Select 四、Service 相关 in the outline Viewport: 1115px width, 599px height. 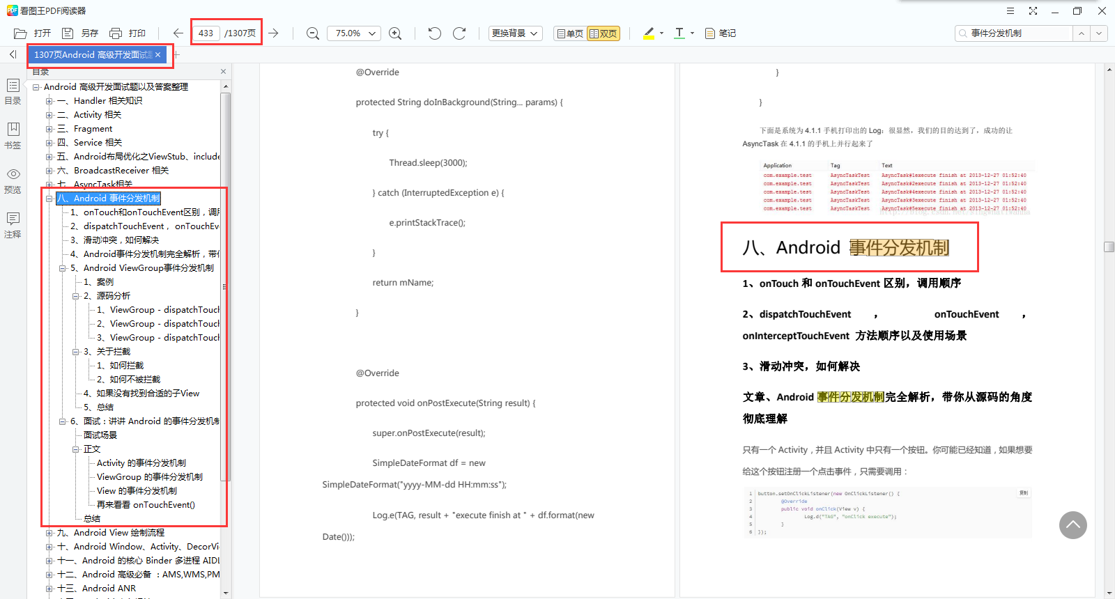[x=89, y=143]
